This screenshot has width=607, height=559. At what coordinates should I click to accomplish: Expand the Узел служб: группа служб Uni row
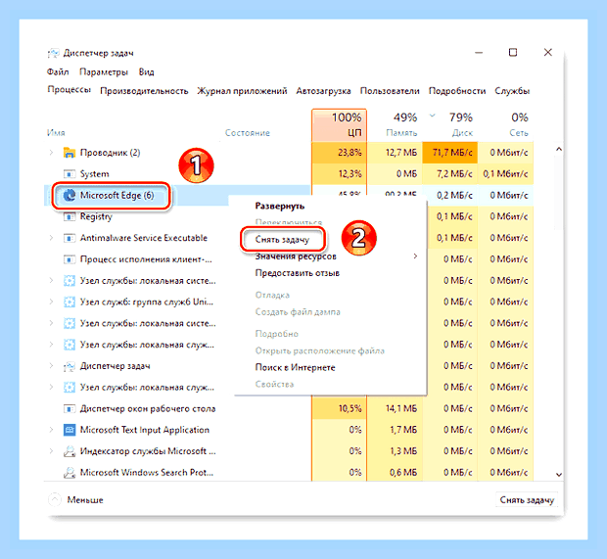coord(51,302)
